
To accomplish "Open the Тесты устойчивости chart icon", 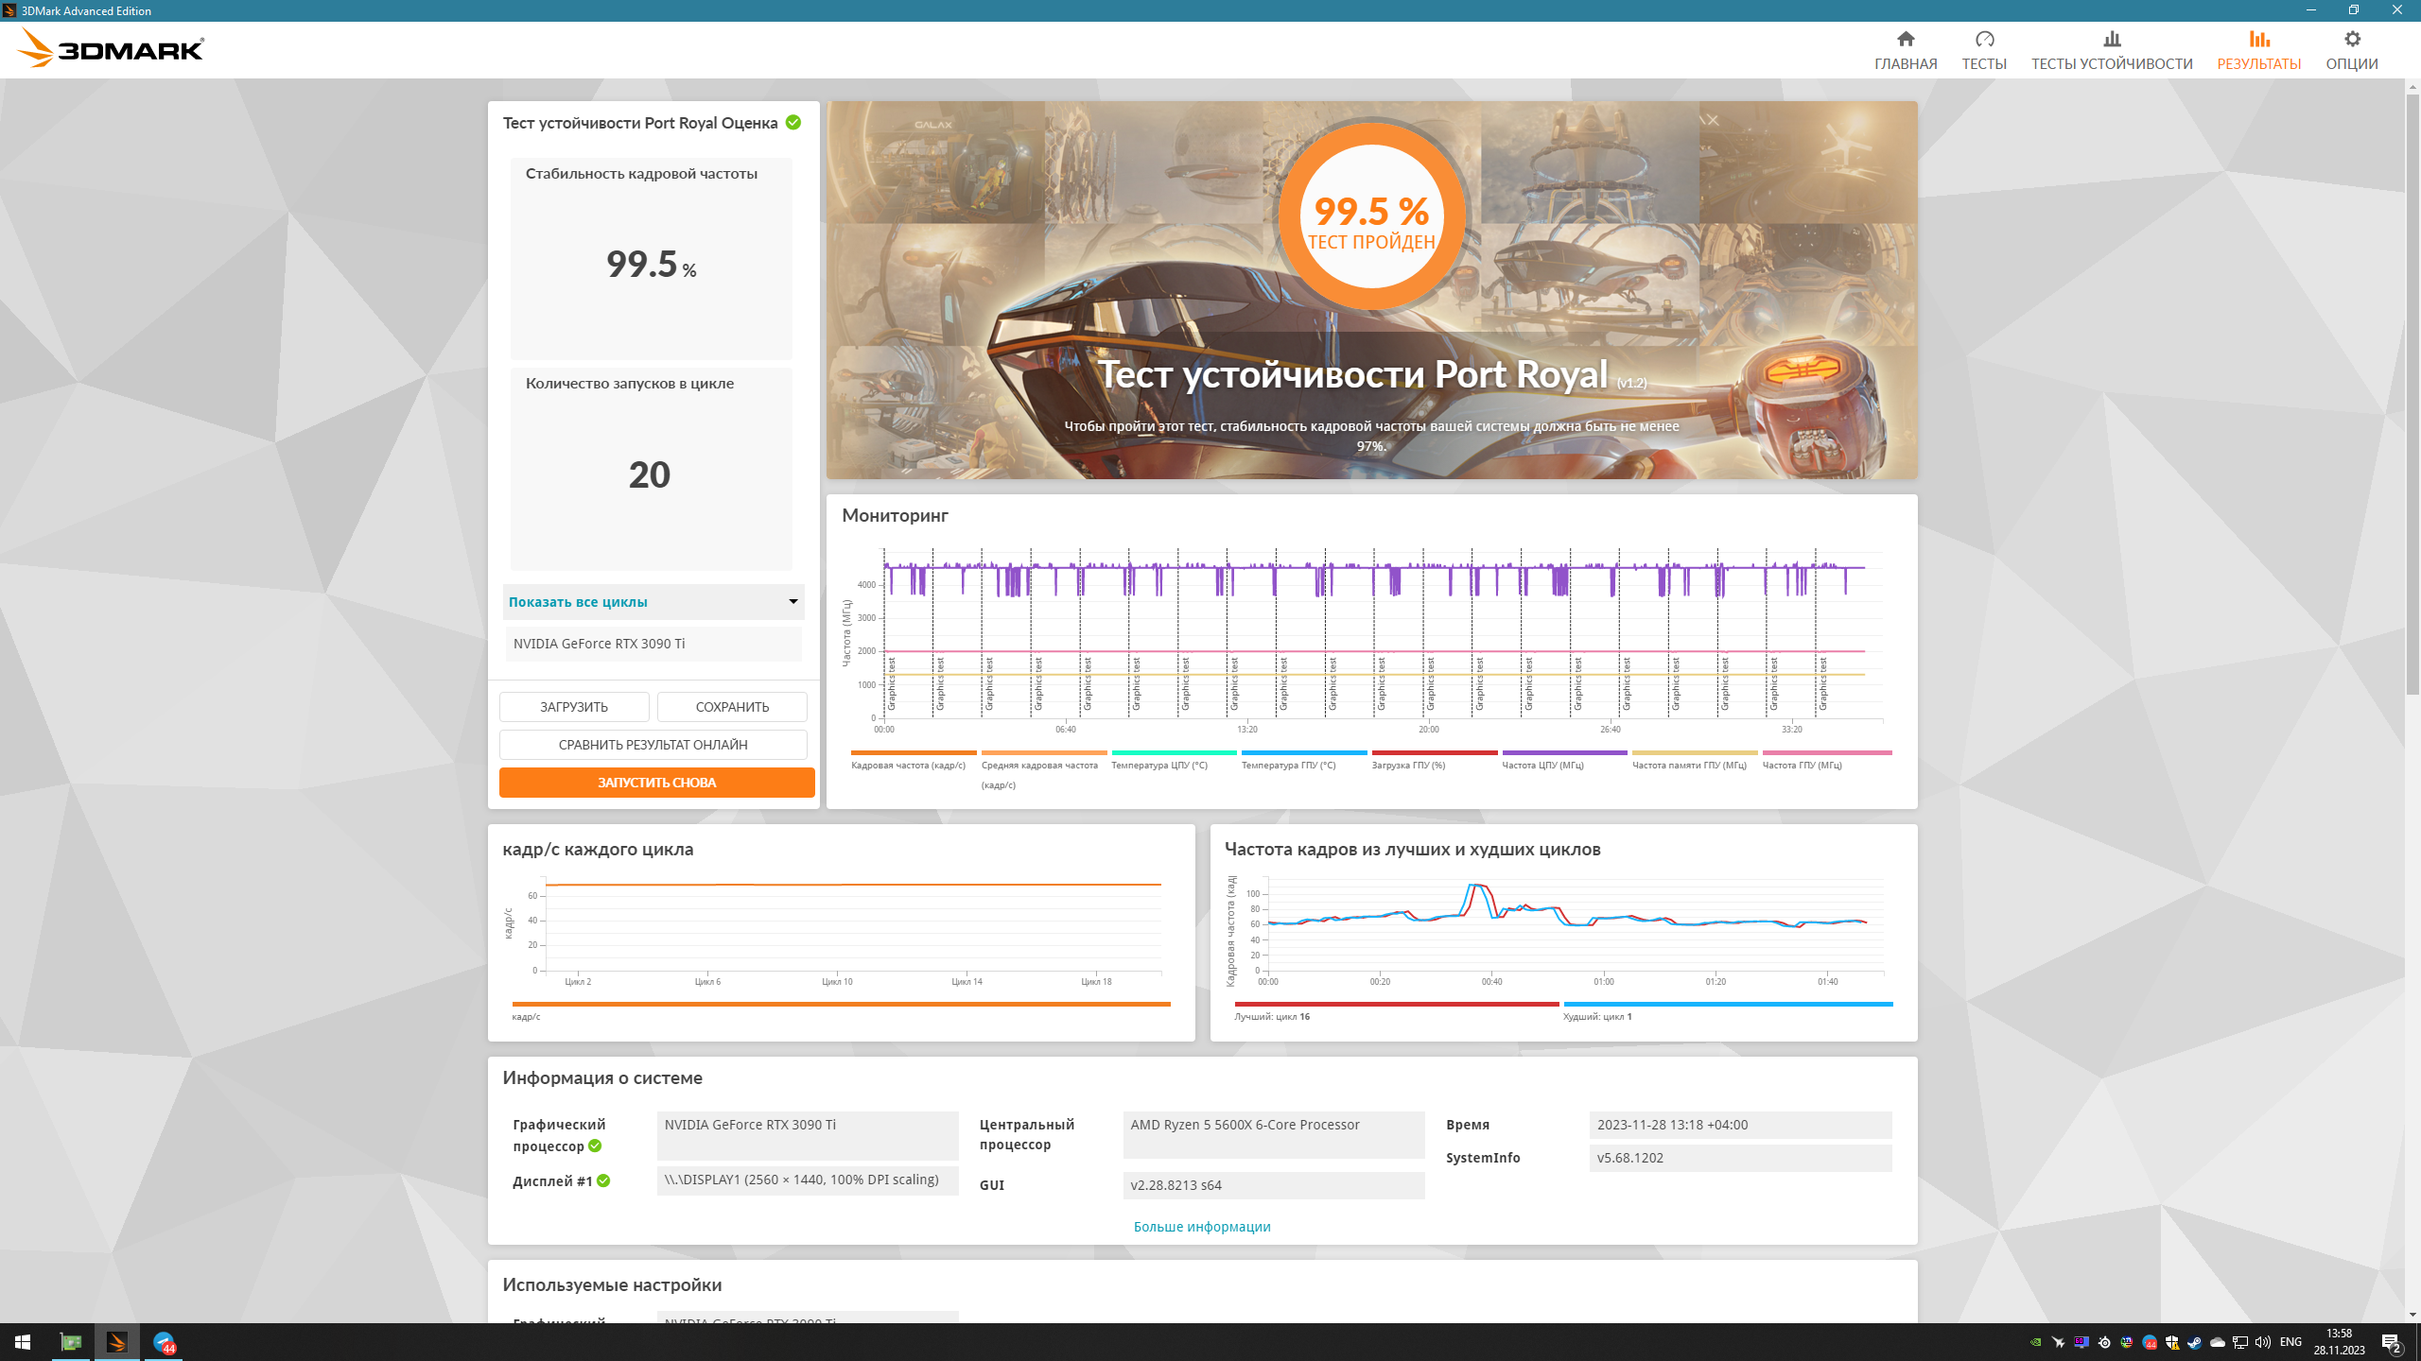I will [2111, 39].
